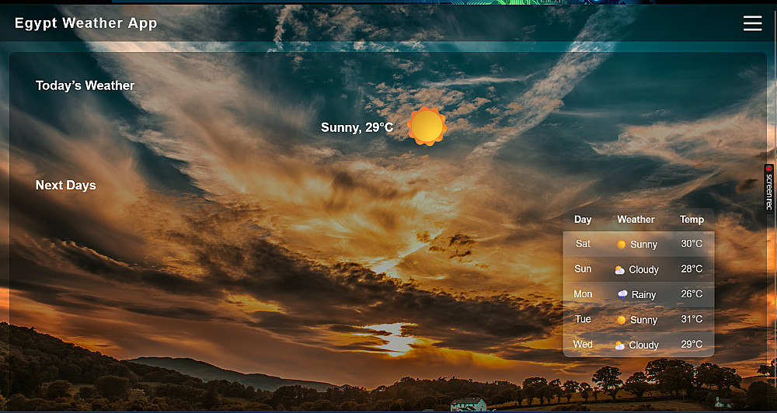Click the cloud icon in Wed row

tap(619, 345)
